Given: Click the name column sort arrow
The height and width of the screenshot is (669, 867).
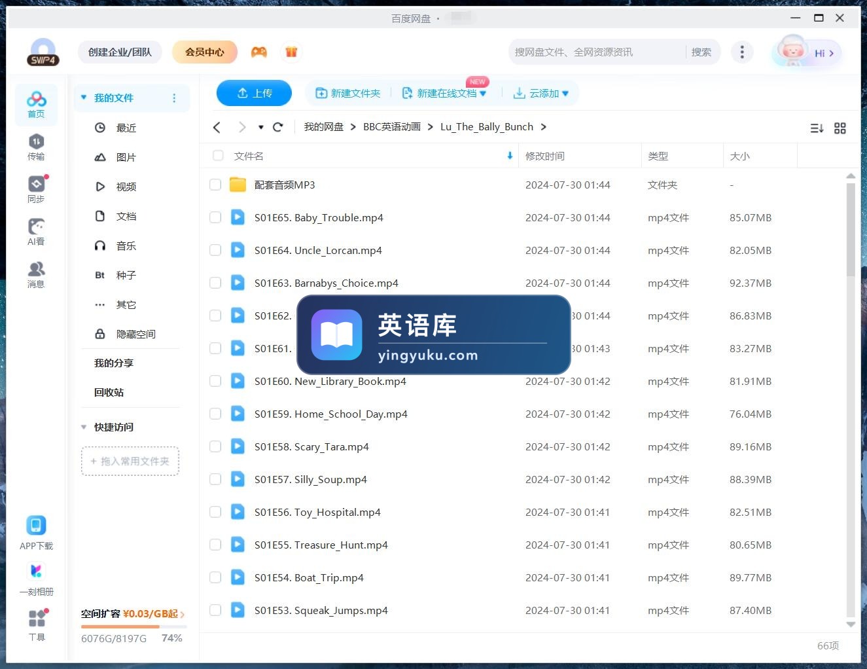Looking at the screenshot, I should pos(510,156).
